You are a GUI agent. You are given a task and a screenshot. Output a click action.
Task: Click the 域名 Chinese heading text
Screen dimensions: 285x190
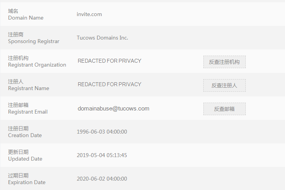coord(13,11)
